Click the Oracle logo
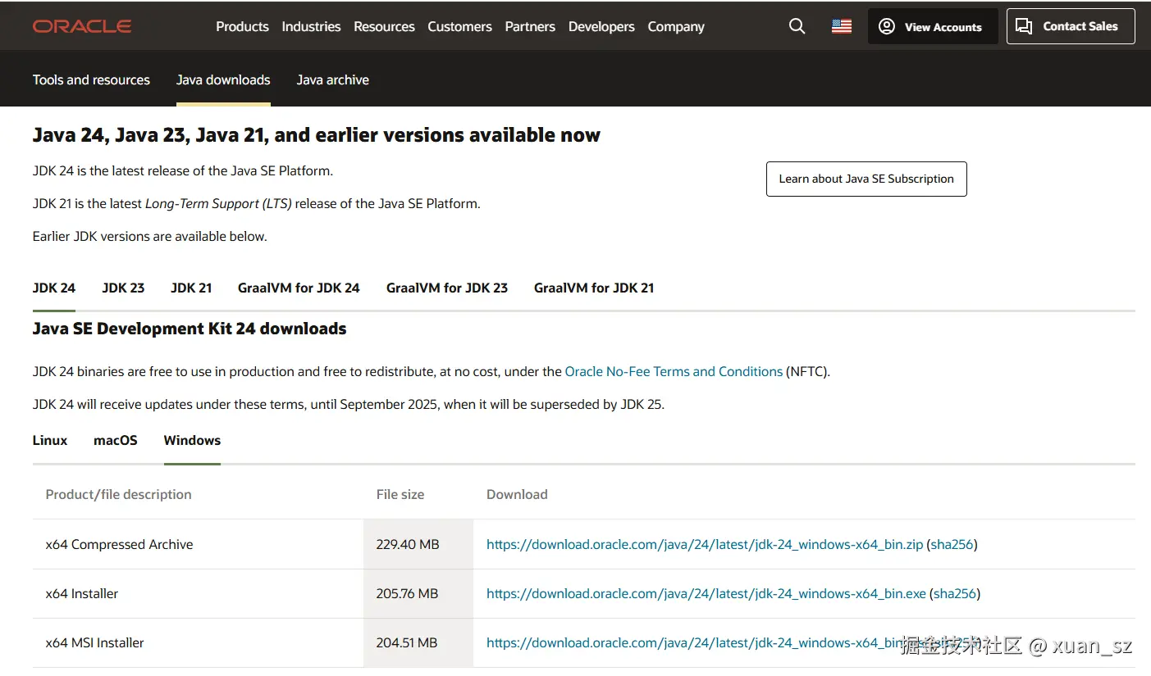 [x=82, y=26]
